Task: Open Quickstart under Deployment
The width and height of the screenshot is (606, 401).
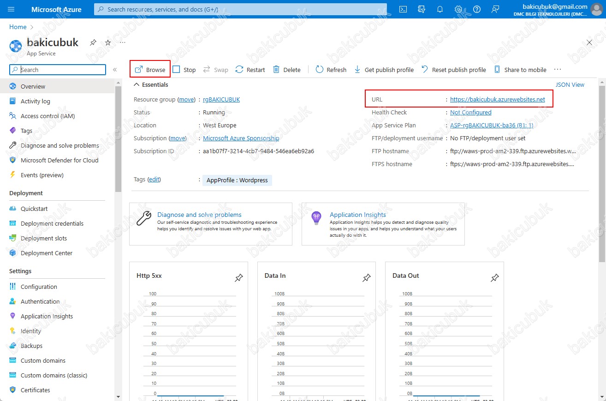Action: click(x=57, y=209)
